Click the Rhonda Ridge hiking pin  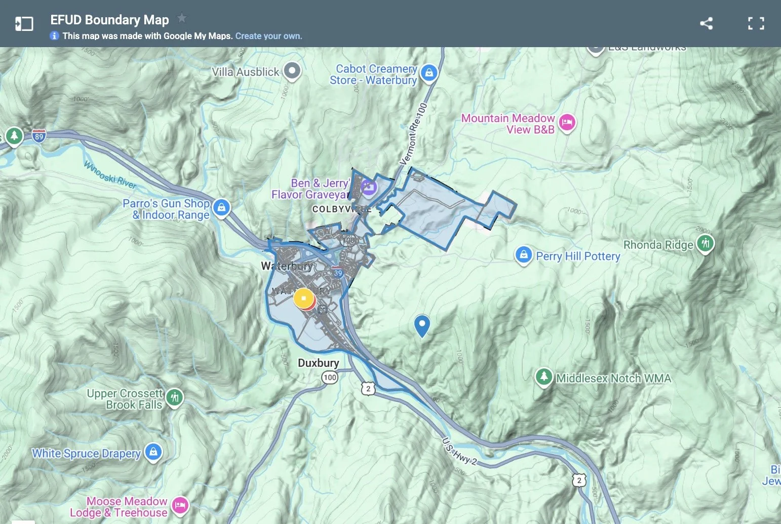pyautogui.click(x=705, y=244)
